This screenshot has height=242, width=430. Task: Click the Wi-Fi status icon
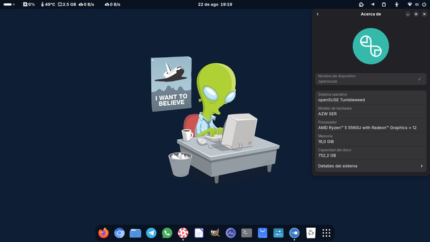tap(410, 5)
